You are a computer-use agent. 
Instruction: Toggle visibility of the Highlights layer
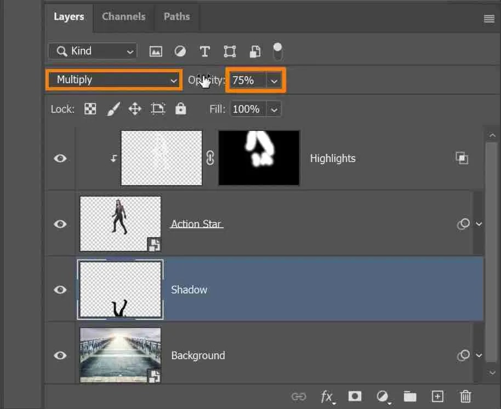pyautogui.click(x=60, y=158)
